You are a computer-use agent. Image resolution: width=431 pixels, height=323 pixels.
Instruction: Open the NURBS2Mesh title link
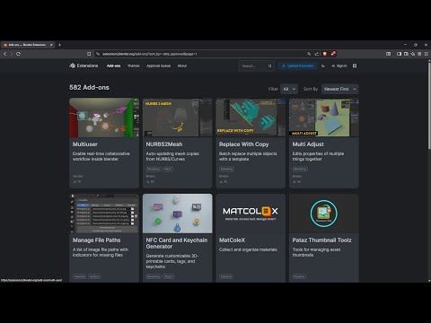point(164,144)
